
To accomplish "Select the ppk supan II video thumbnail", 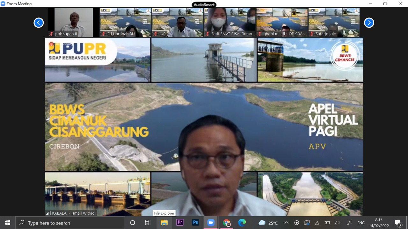I will point(74,23).
